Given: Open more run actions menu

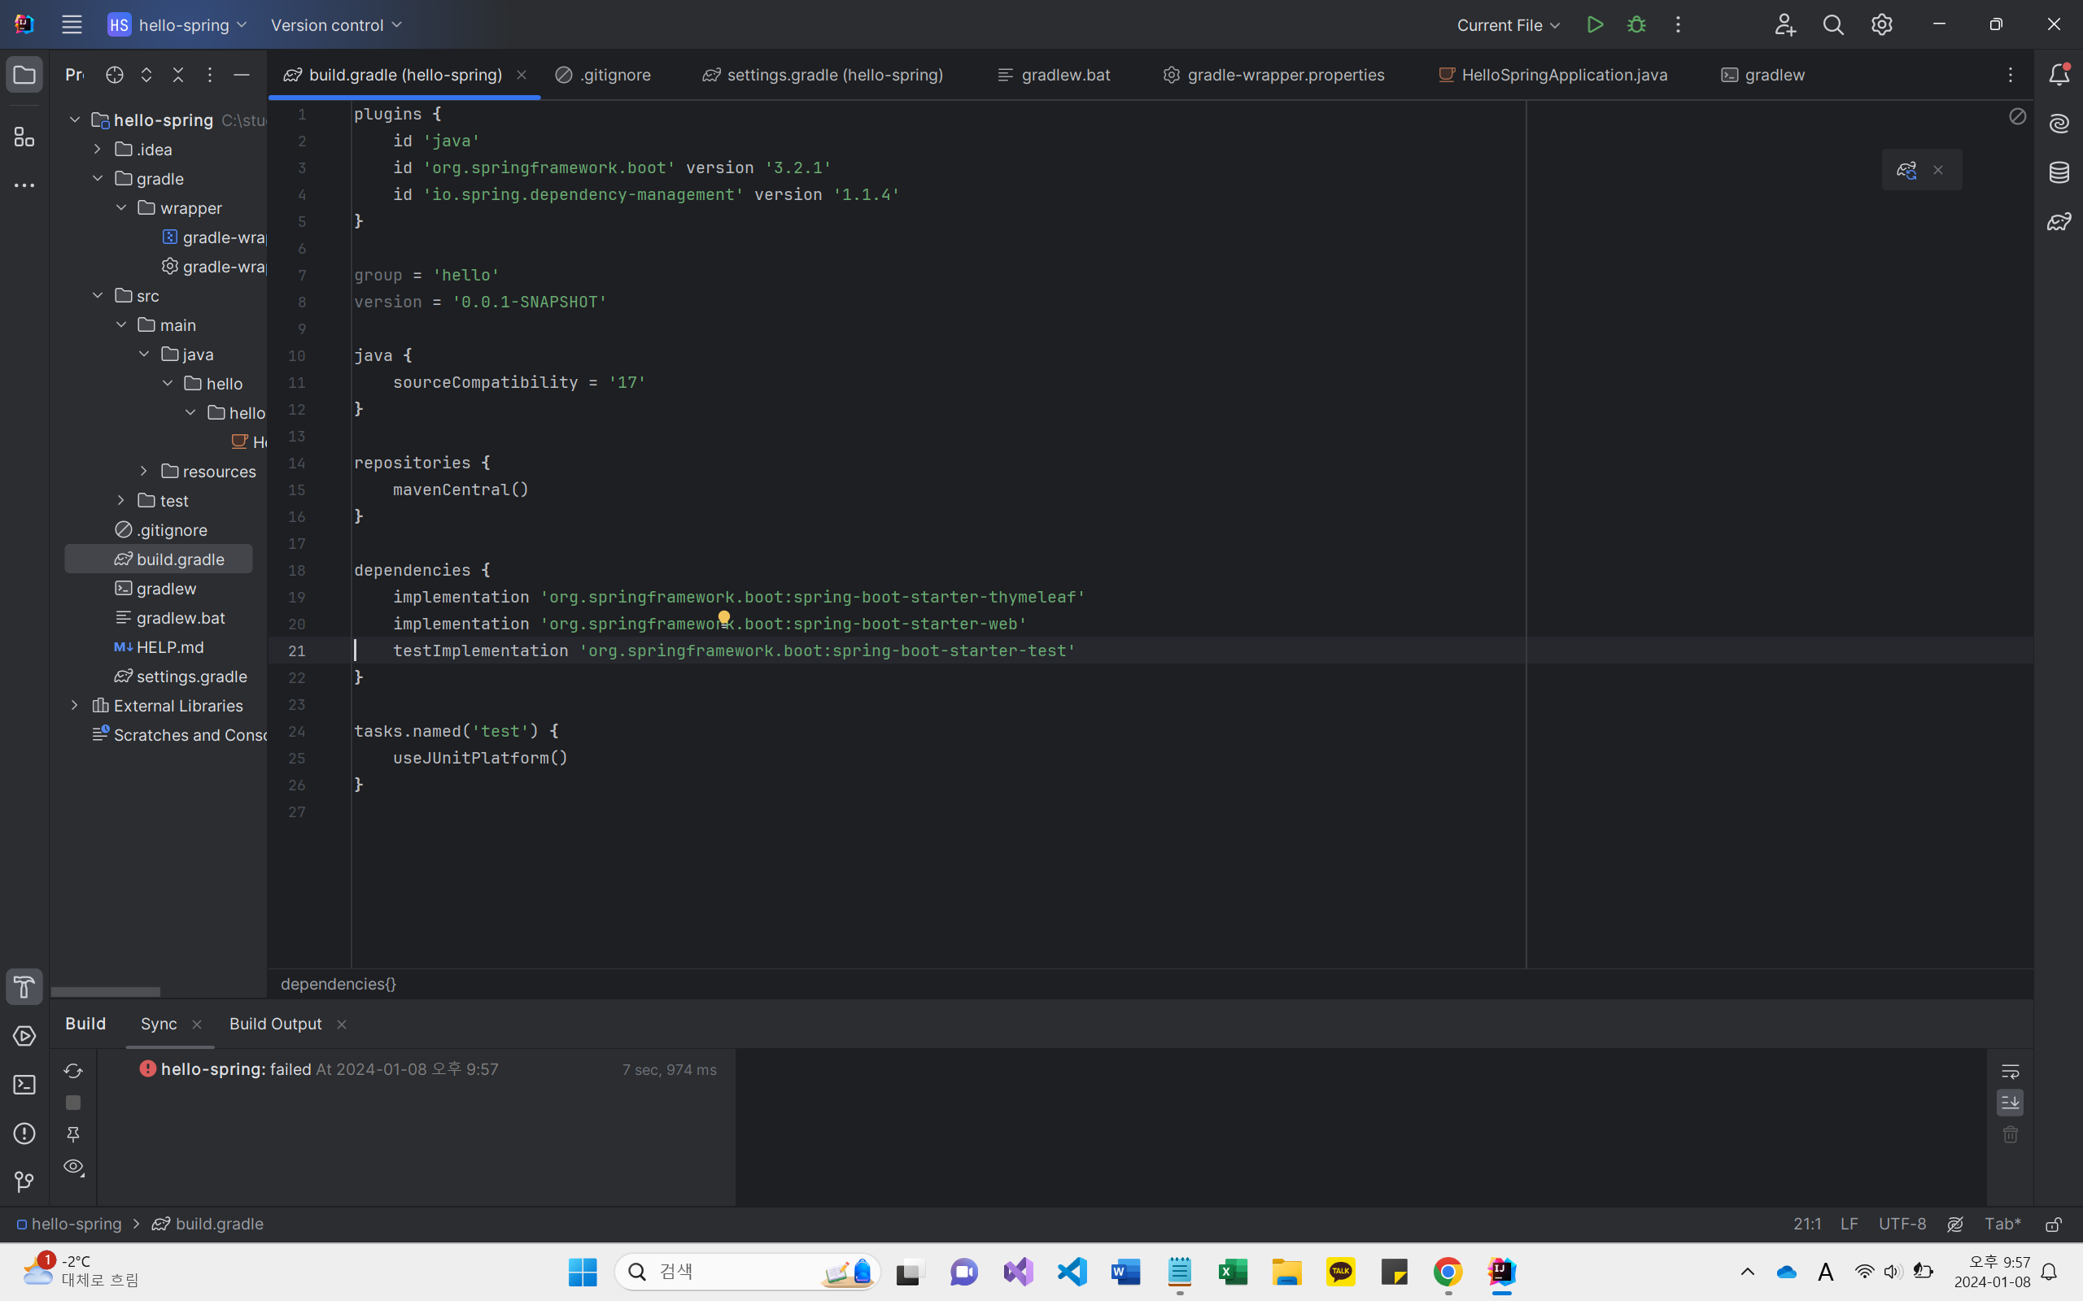Looking at the screenshot, I should [x=1678, y=25].
